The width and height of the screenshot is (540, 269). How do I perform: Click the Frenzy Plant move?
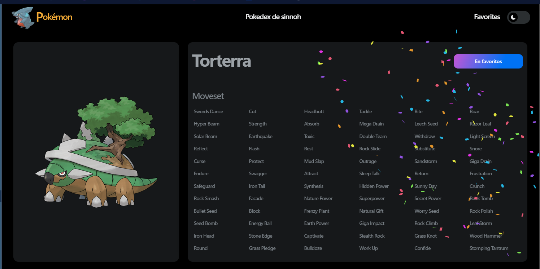(317, 211)
